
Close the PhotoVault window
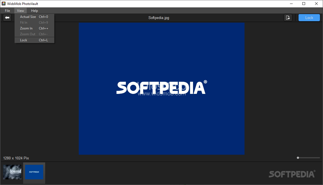pos(316,4)
